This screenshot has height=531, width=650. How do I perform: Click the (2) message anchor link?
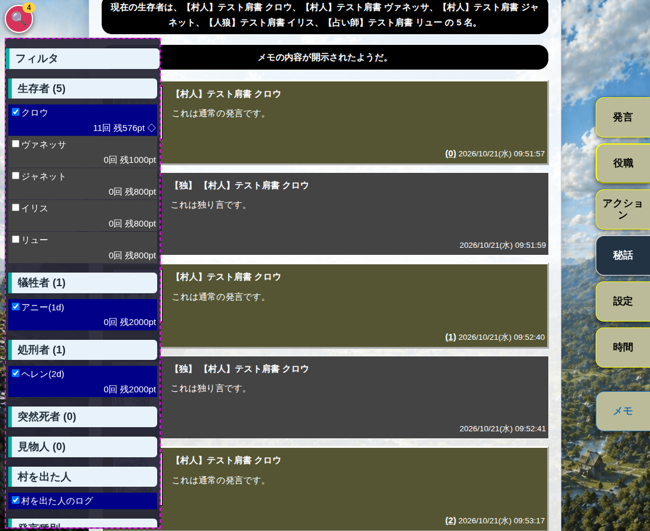(450, 520)
